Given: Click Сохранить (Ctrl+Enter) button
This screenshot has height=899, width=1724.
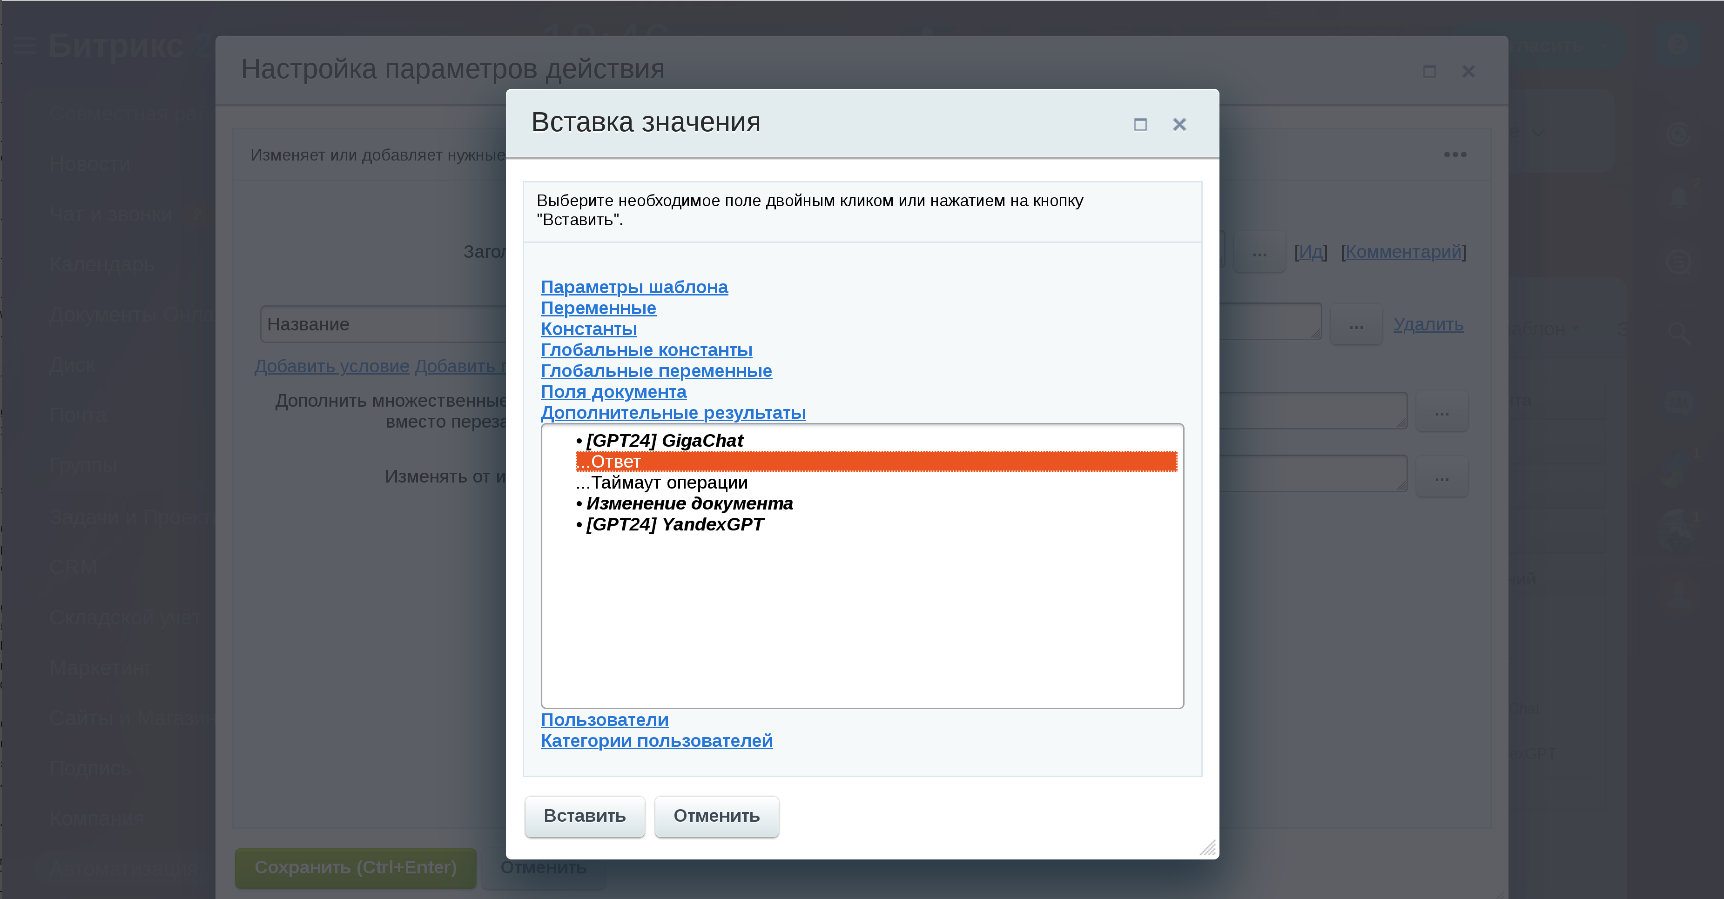Looking at the screenshot, I should tap(356, 867).
